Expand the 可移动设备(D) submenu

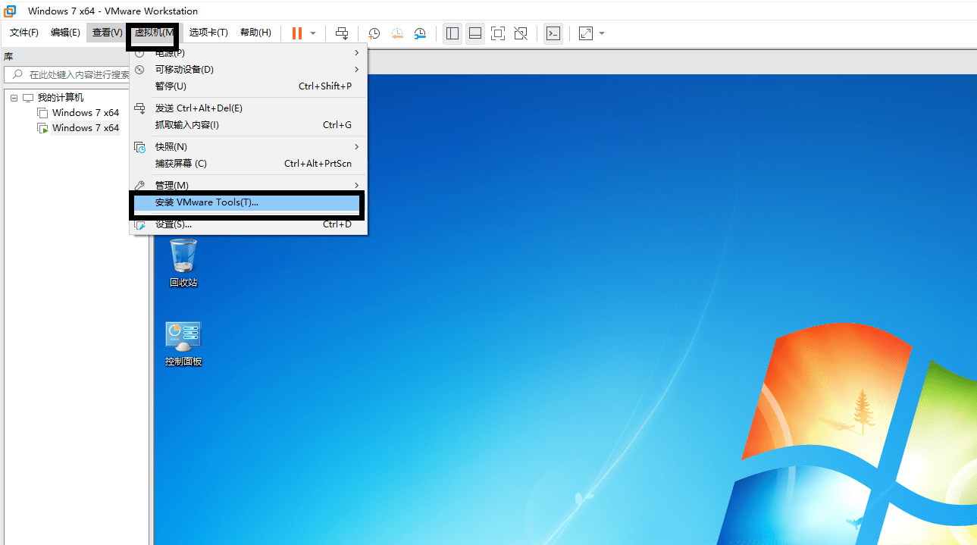coord(249,70)
